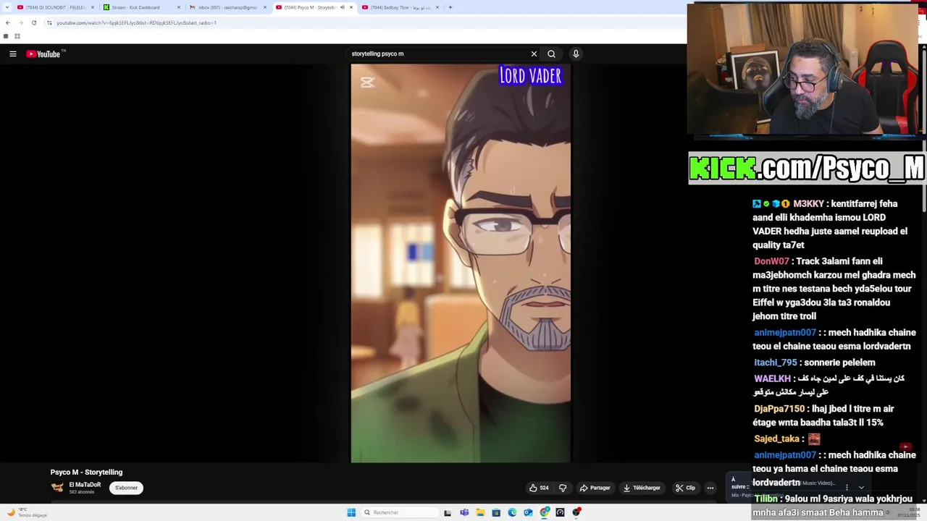
Task: Open weather widget on taskbar
Action: click(28, 512)
